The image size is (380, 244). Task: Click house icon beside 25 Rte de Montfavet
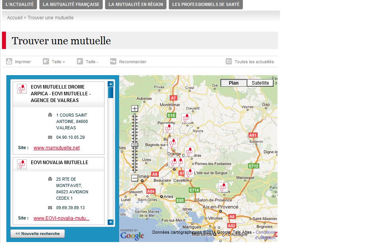coord(50,179)
